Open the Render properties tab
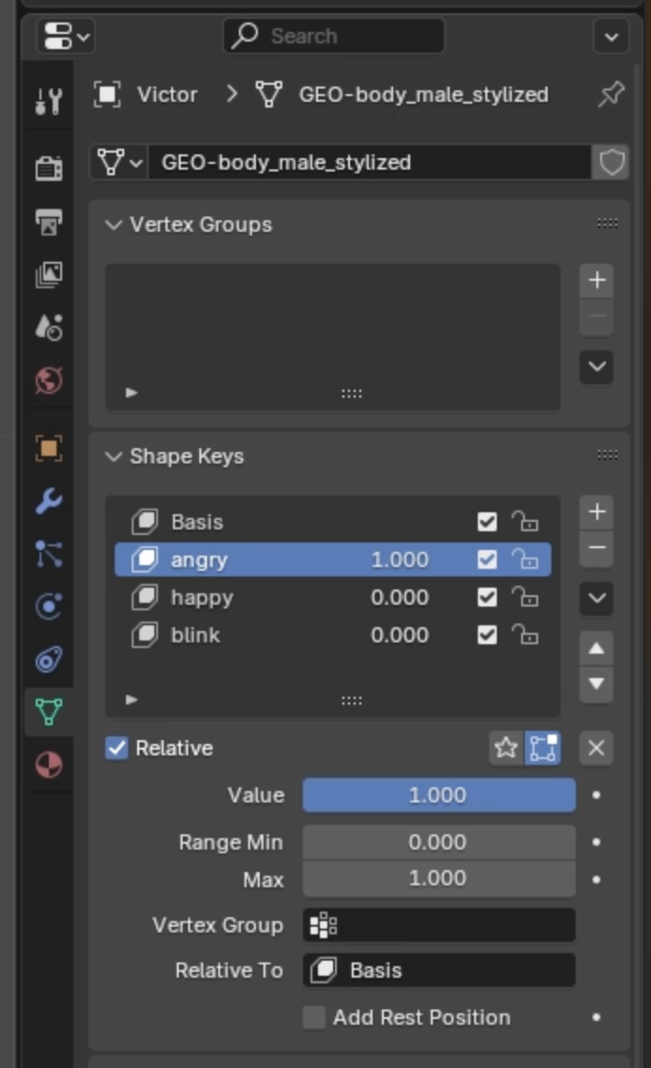Viewport: 651px width, 1068px height. pos(49,168)
